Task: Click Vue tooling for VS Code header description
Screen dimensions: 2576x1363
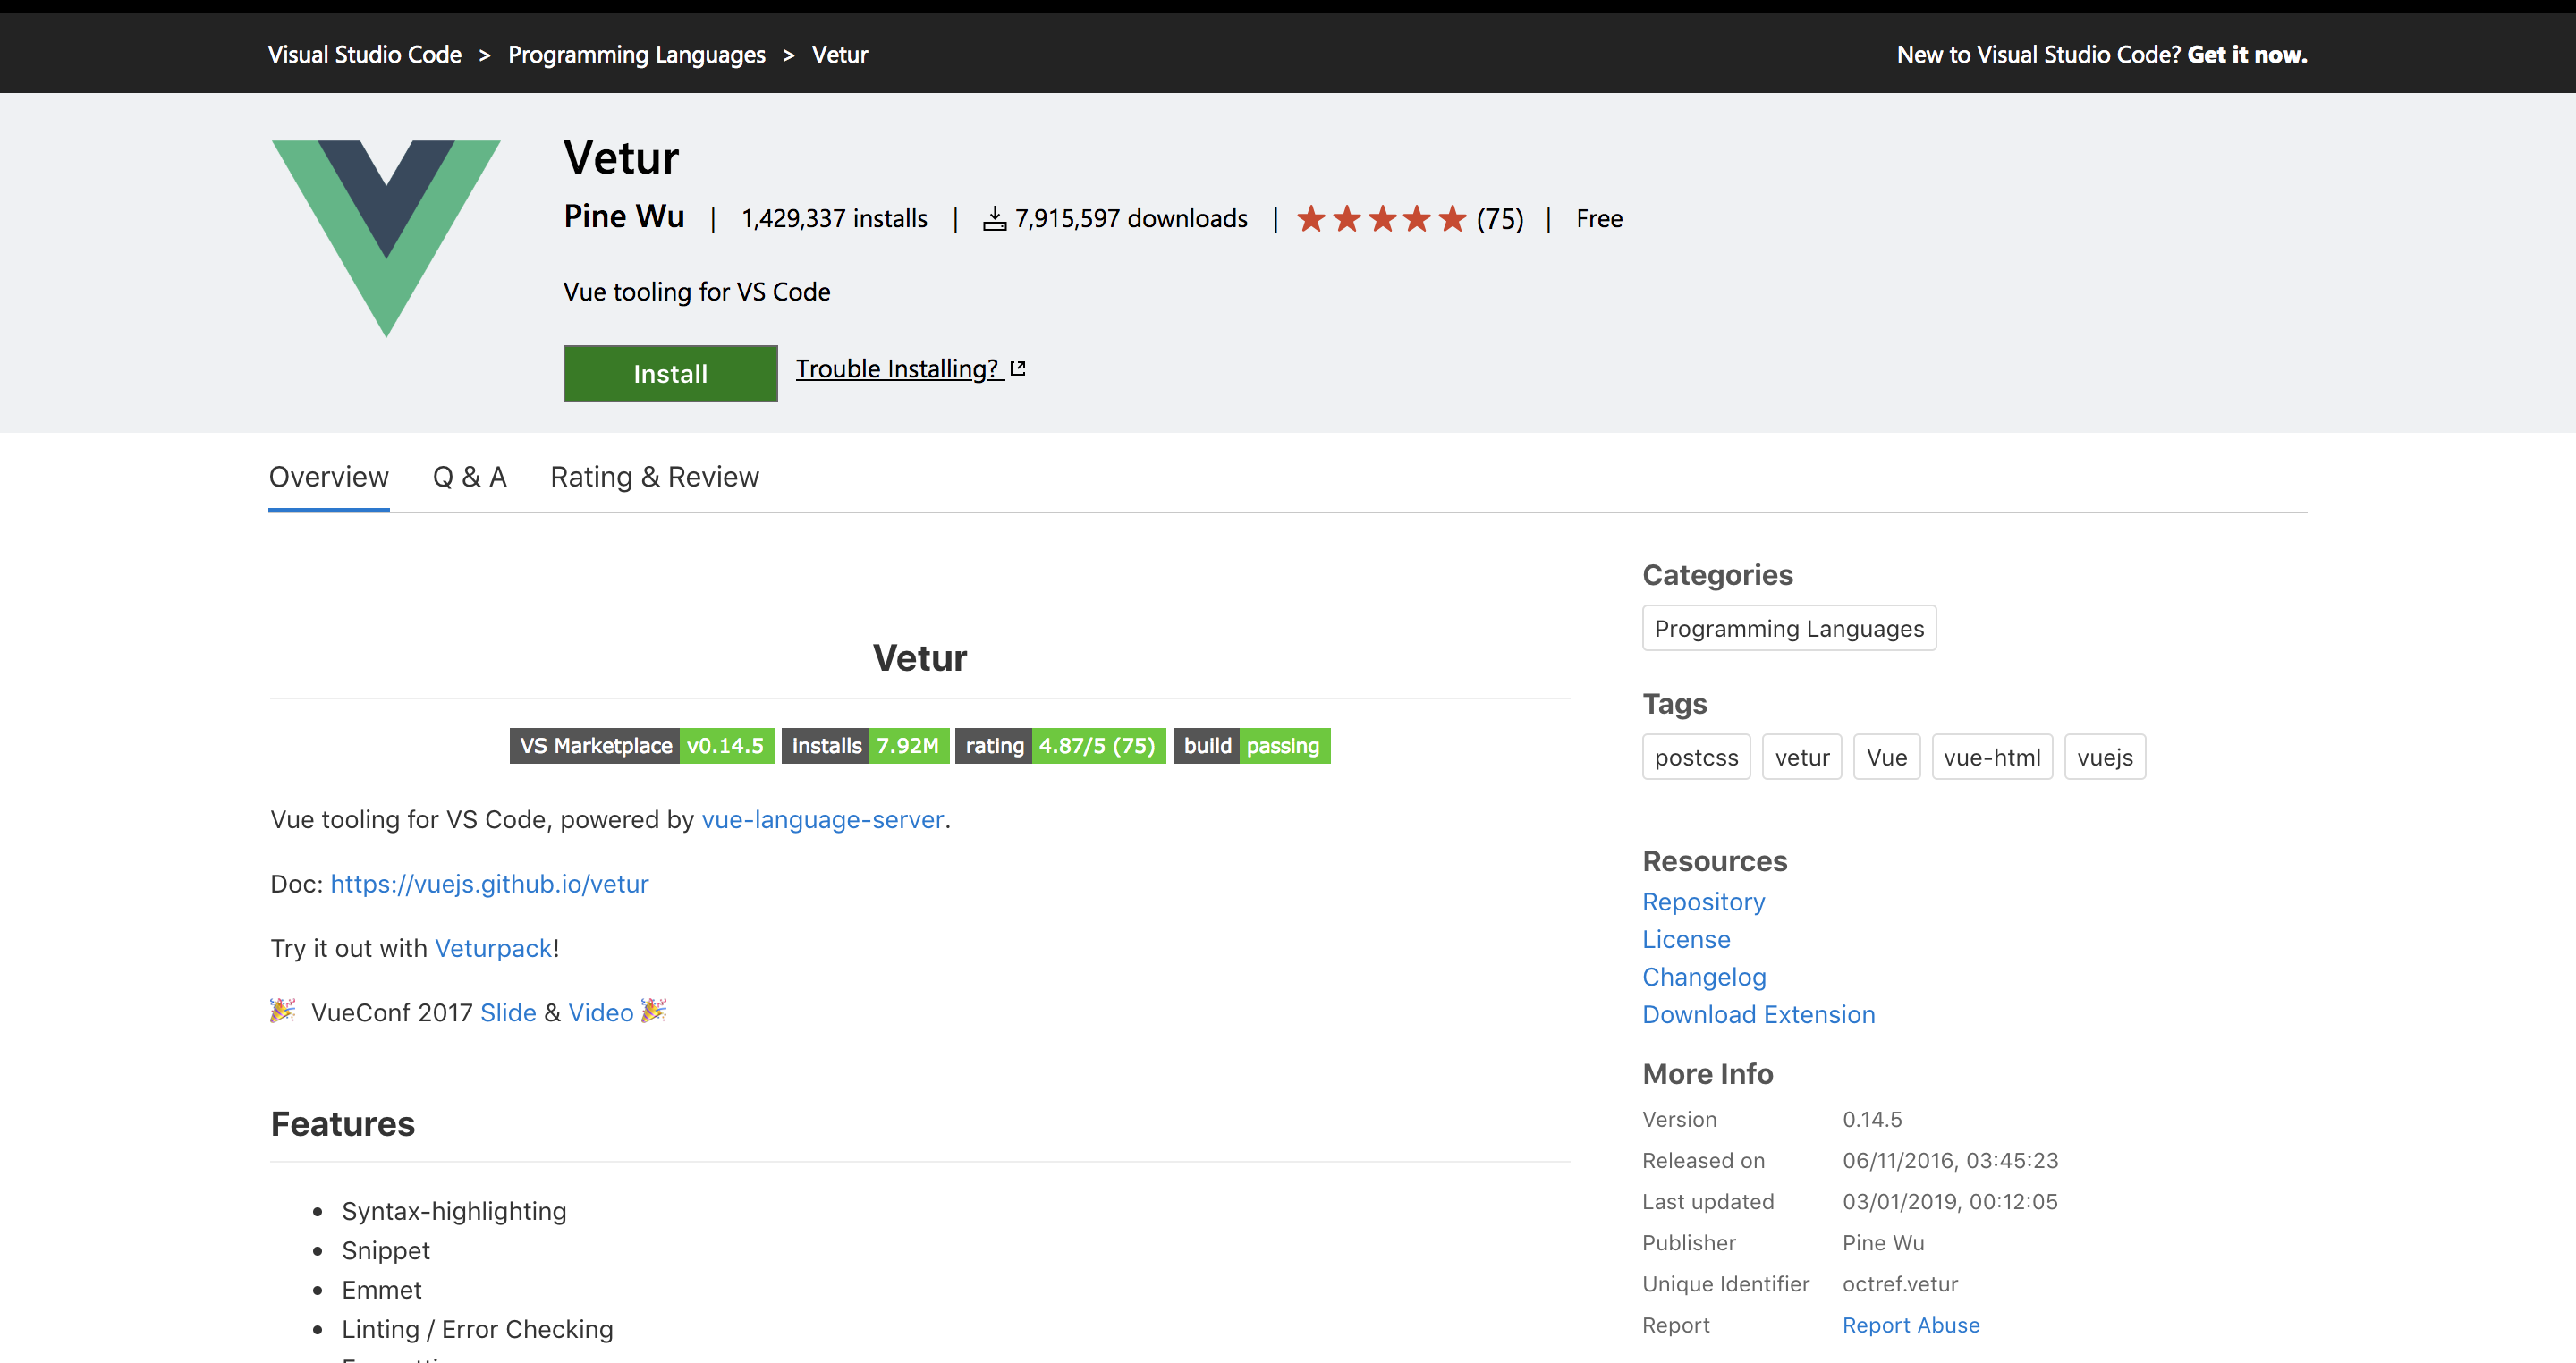Action: coord(696,292)
